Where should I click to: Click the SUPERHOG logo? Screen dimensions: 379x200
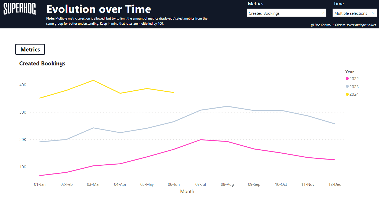click(20, 9)
